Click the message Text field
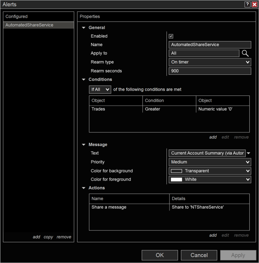Image resolution: width=259 pixels, height=263 pixels. pos(207,153)
